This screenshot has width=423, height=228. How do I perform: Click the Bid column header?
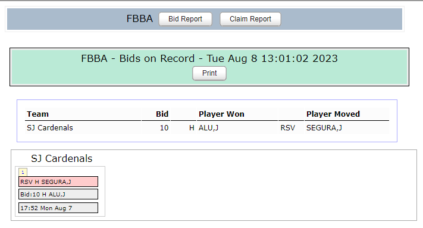[x=162, y=114]
